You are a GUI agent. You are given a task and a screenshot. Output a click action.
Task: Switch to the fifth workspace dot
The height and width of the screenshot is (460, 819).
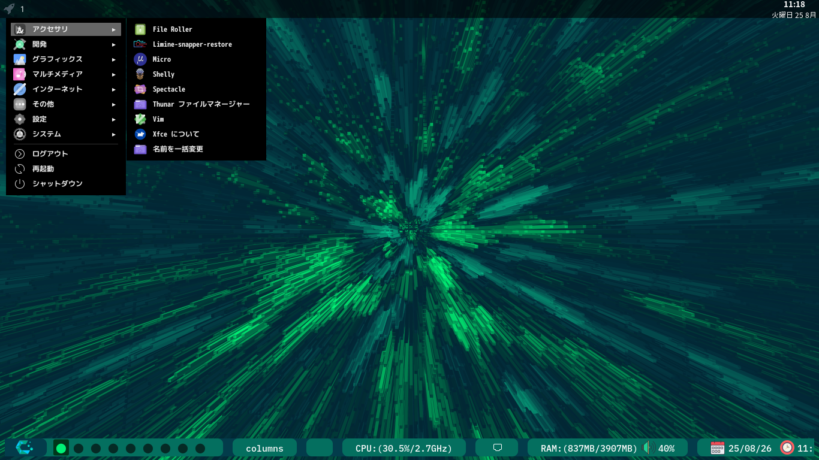131,448
